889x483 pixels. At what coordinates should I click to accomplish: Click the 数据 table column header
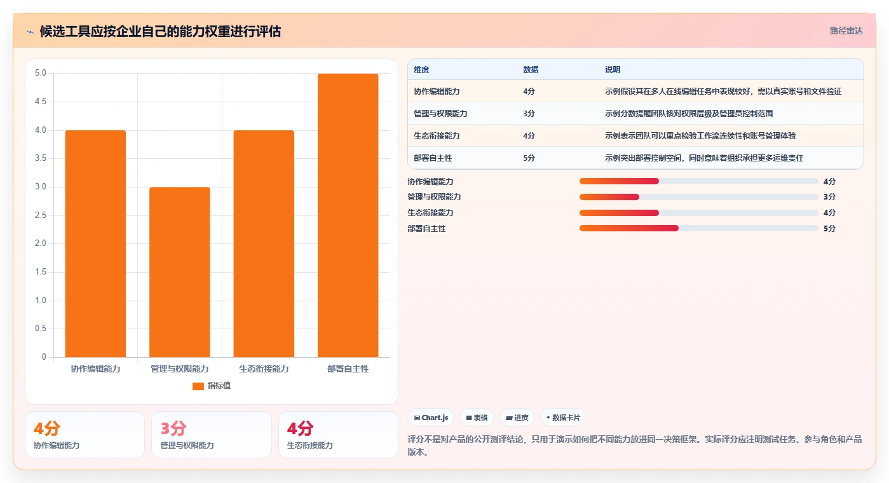click(x=531, y=70)
